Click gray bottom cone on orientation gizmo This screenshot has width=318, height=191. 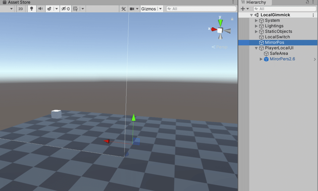(220, 37)
